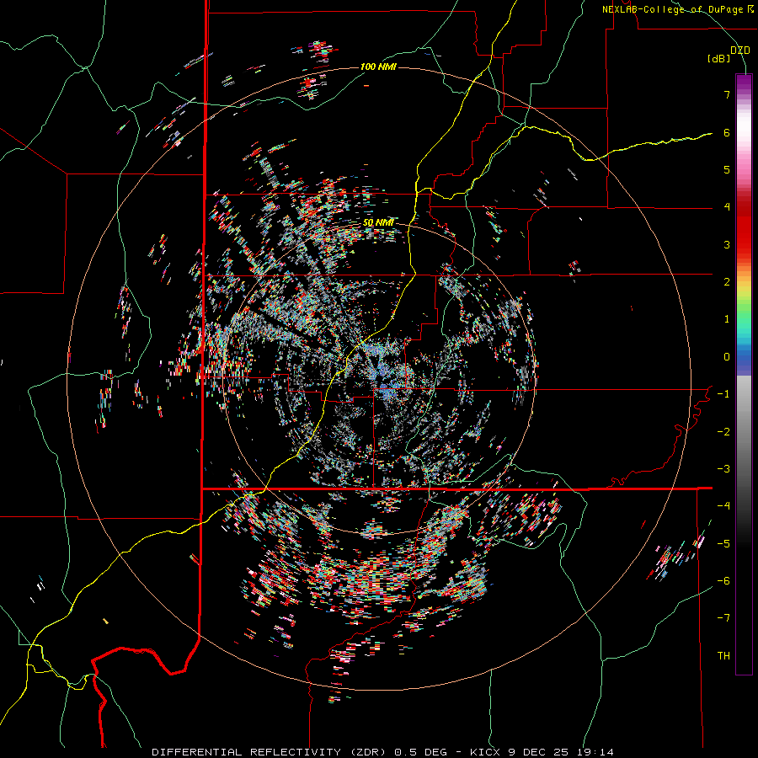Click the -5 value on the color scale

tap(723, 544)
